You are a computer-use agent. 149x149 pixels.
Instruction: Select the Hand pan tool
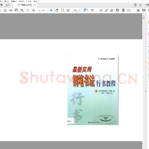point(57,10)
